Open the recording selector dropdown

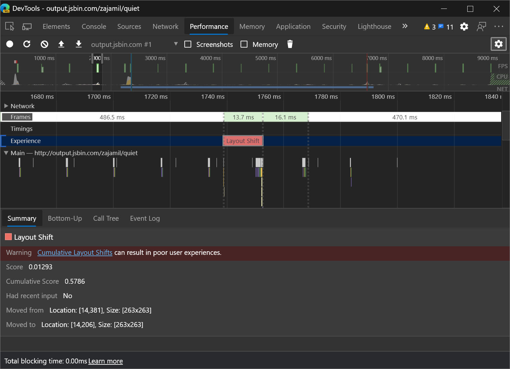tap(176, 44)
